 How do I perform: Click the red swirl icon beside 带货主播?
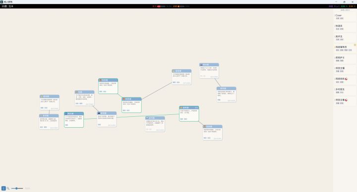coord(346,100)
